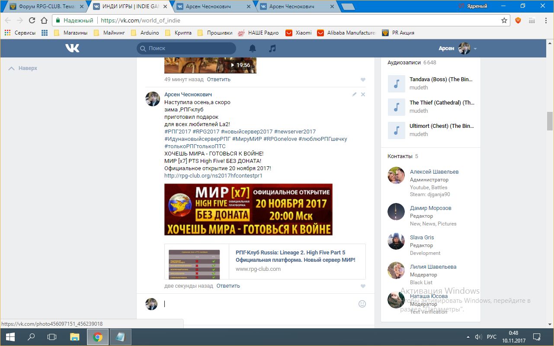This screenshot has width=554, height=346.
Task: Open the Arduino bookmarks folder
Action: [x=145, y=33]
